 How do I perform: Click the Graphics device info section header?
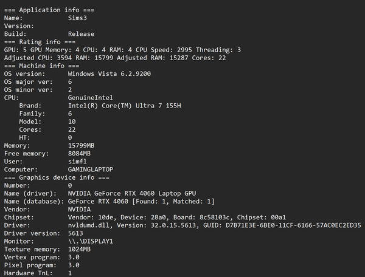coord(57,177)
